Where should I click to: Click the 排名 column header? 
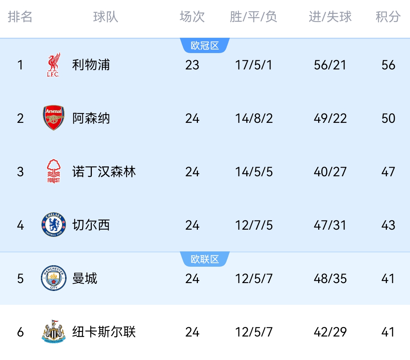[20, 17]
